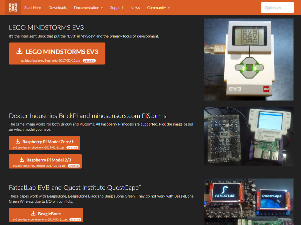Click the 'Raspberry Pi Model 2/3' button label

[49, 160]
